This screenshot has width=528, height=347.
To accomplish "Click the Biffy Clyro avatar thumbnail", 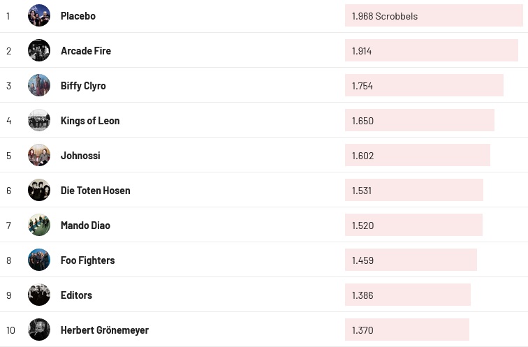I will pyautogui.click(x=39, y=85).
